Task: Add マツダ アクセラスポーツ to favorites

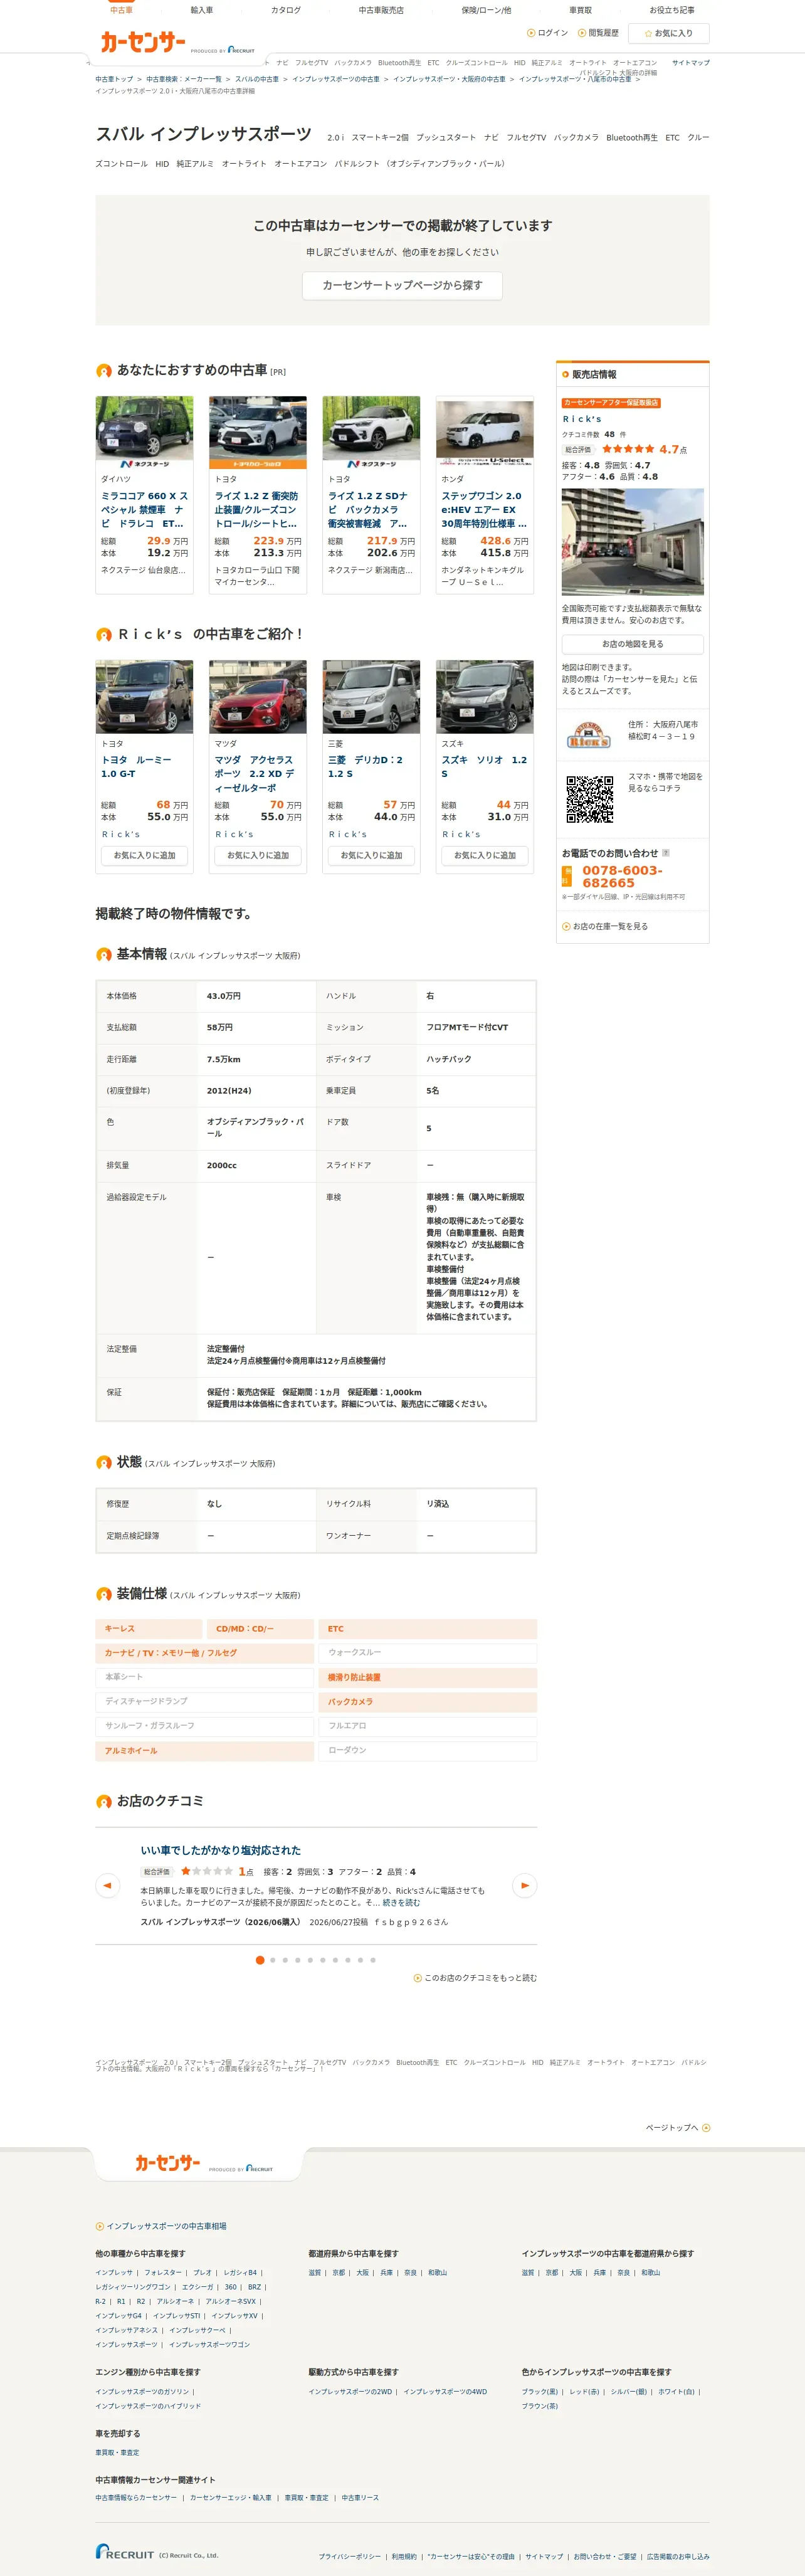Action: [x=258, y=855]
